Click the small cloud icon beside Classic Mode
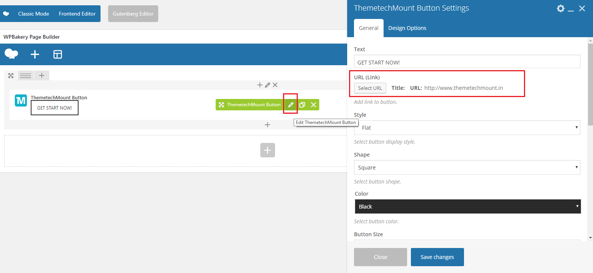 pos(6,14)
